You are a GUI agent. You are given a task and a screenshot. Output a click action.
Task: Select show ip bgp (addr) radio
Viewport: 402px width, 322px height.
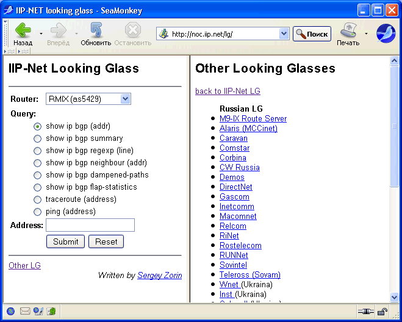(x=37, y=126)
